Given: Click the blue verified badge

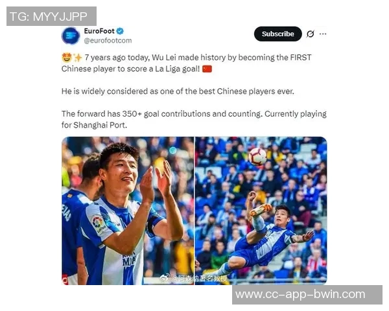Looking at the screenshot, I should [121, 31].
